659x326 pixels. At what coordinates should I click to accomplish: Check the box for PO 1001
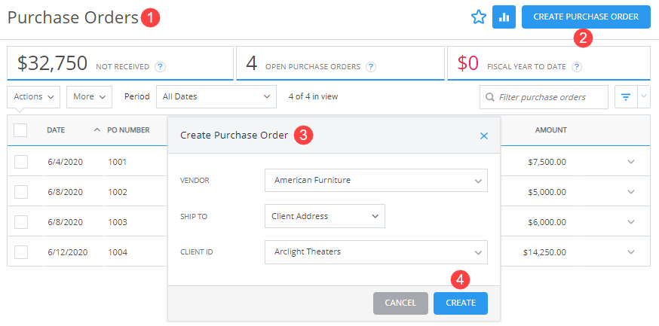pyautogui.click(x=21, y=162)
